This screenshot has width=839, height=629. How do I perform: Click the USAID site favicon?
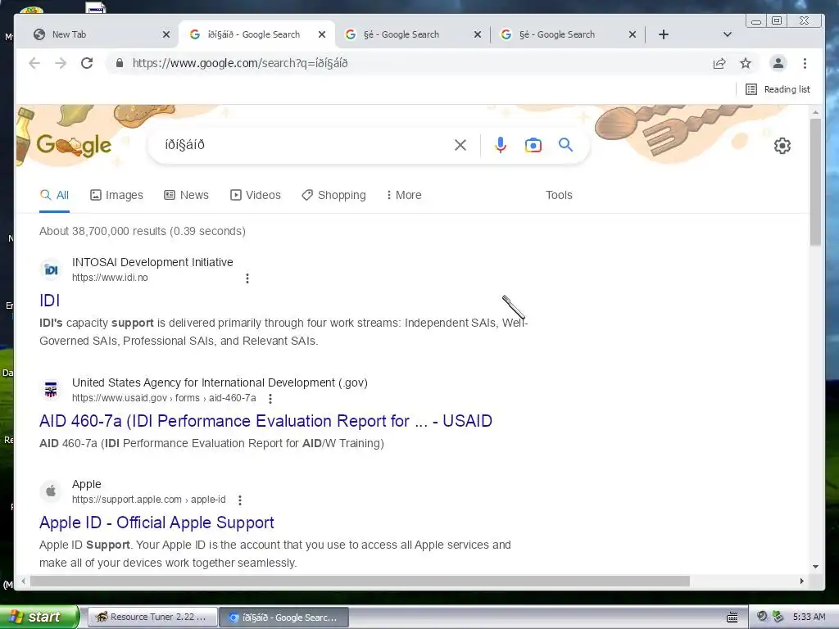tap(51, 390)
